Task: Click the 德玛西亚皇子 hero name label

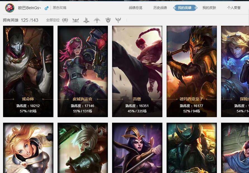Action: pyautogui.click(x=191, y=99)
